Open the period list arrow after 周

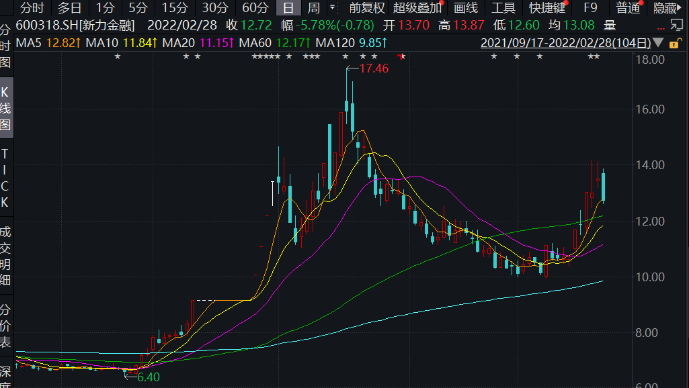[x=333, y=8]
